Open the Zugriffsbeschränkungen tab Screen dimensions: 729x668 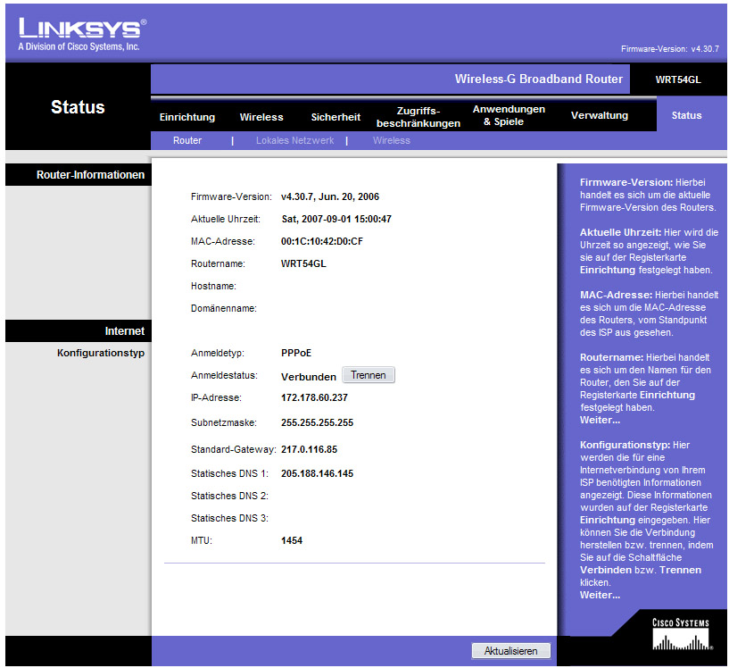point(418,117)
